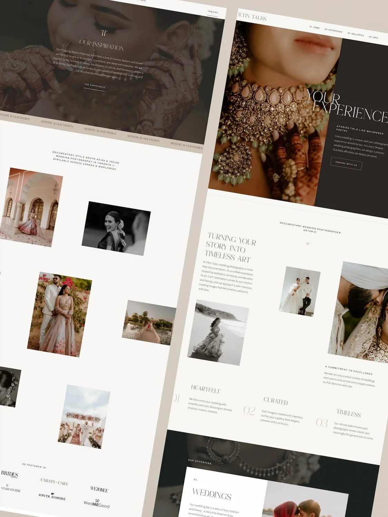Viewport: 388px width, 517px height.
Task: Click 'Stories Told Like Whispered Poetry' text
Action: point(359,130)
